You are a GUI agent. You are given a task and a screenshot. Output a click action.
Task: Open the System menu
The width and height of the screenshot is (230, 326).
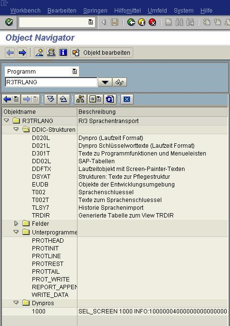coord(184,11)
